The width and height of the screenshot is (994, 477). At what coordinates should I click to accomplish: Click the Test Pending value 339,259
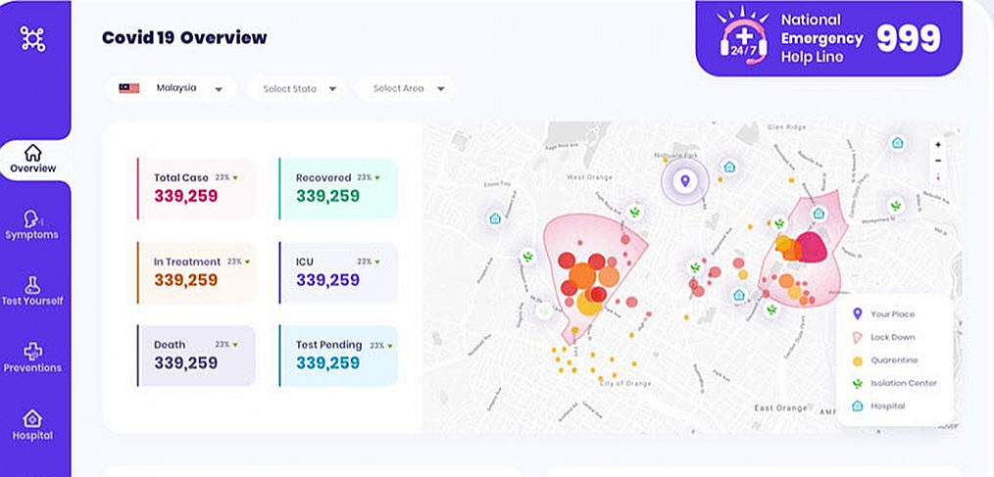[327, 363]
